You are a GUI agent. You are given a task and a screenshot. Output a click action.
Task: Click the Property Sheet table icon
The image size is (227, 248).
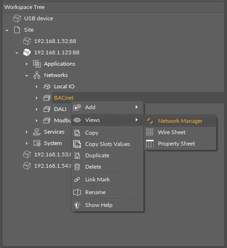pos(150,144)
